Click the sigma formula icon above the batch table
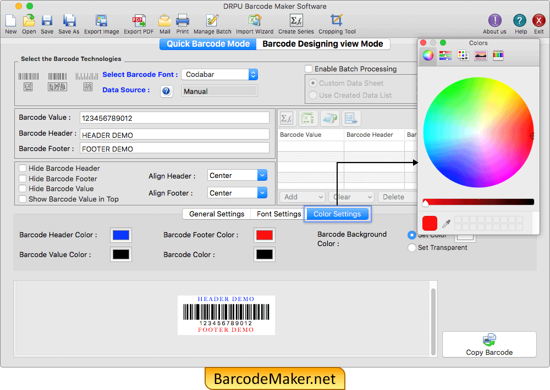The width and height of the screenshot is (550, 390). (287, 119)
